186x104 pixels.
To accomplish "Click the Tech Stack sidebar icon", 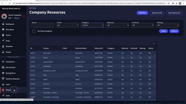I will 3,29.
